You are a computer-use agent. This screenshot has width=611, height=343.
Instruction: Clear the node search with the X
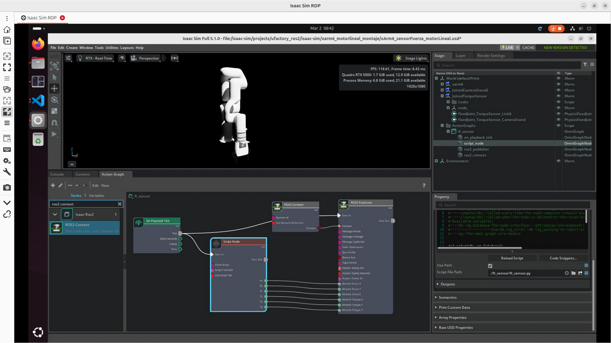coord(120,204)
